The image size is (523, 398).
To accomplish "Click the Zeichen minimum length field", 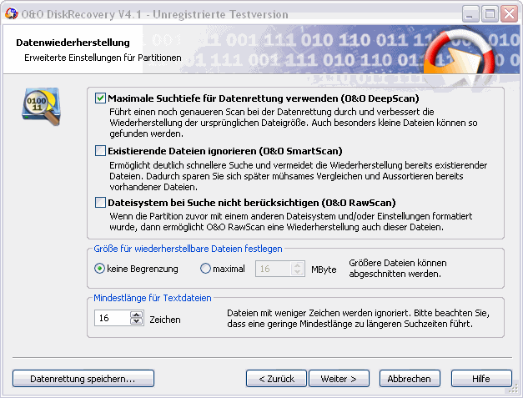I will click(113, 318).
